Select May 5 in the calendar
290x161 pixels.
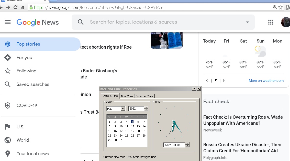pyautogui.click(x=132, y=122)
